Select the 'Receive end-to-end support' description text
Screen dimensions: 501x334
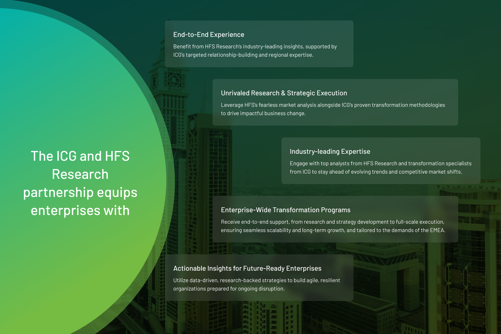333,226
